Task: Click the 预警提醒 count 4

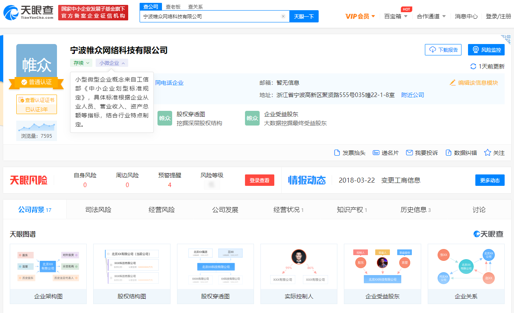Action: (170, 185)
